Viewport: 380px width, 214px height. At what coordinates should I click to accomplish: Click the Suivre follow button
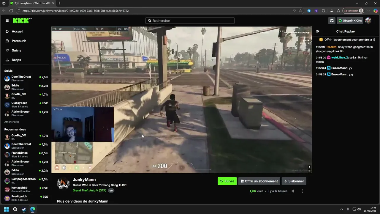coord(227,181)
